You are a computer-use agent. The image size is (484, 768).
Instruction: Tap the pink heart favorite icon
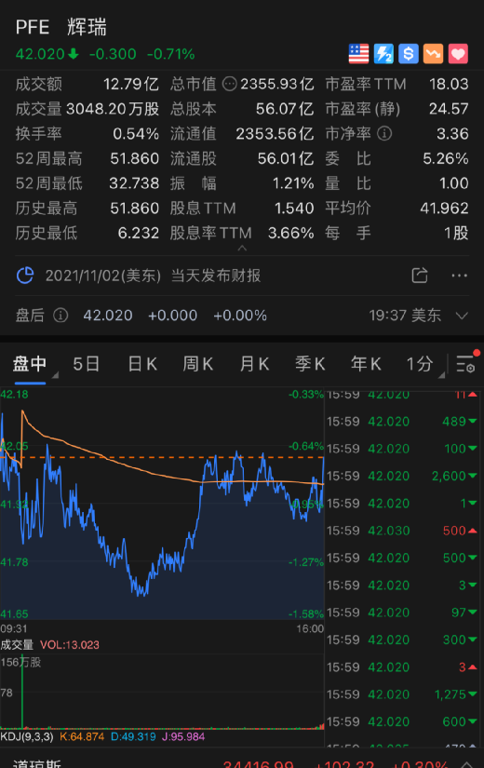pyautogui.click(x=459, y=54)
